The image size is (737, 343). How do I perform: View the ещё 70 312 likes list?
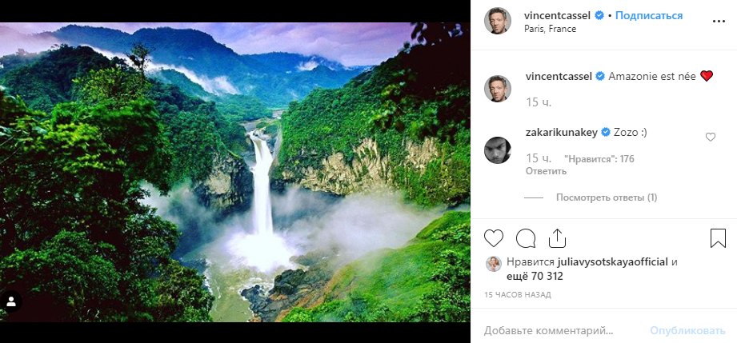click(x=544, y=277)
